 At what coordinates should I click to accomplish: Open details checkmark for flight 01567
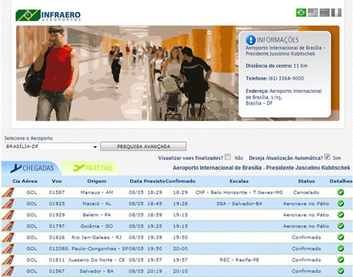point(340,271)
